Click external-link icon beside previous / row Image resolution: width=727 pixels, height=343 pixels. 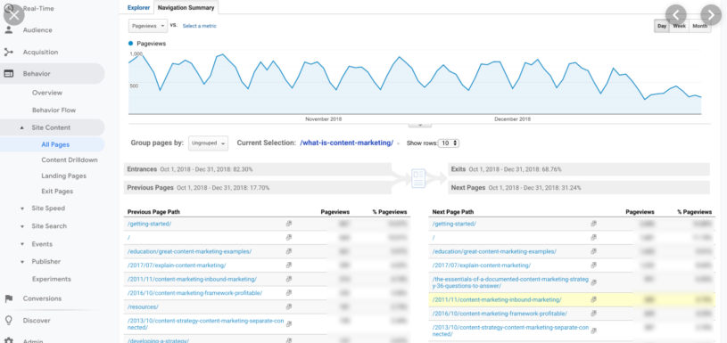(288, 238)
